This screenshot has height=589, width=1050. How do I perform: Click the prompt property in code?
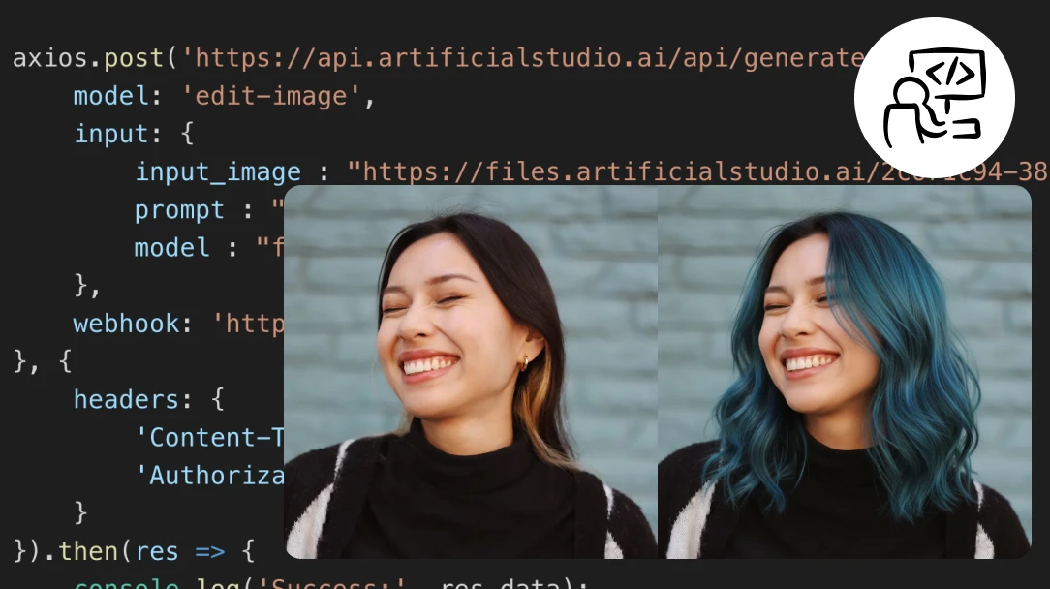pos(179,210)
